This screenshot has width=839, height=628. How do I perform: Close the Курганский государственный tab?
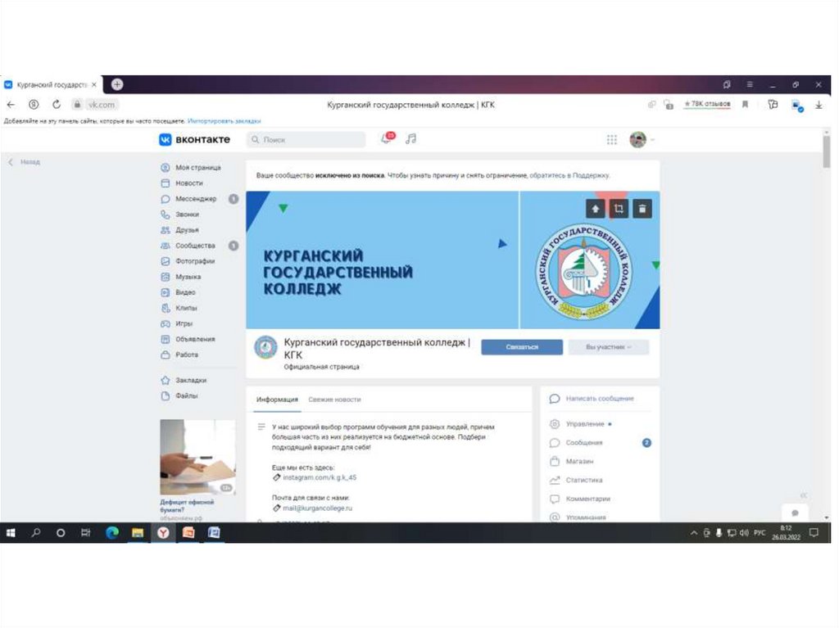tap(94, 84)
